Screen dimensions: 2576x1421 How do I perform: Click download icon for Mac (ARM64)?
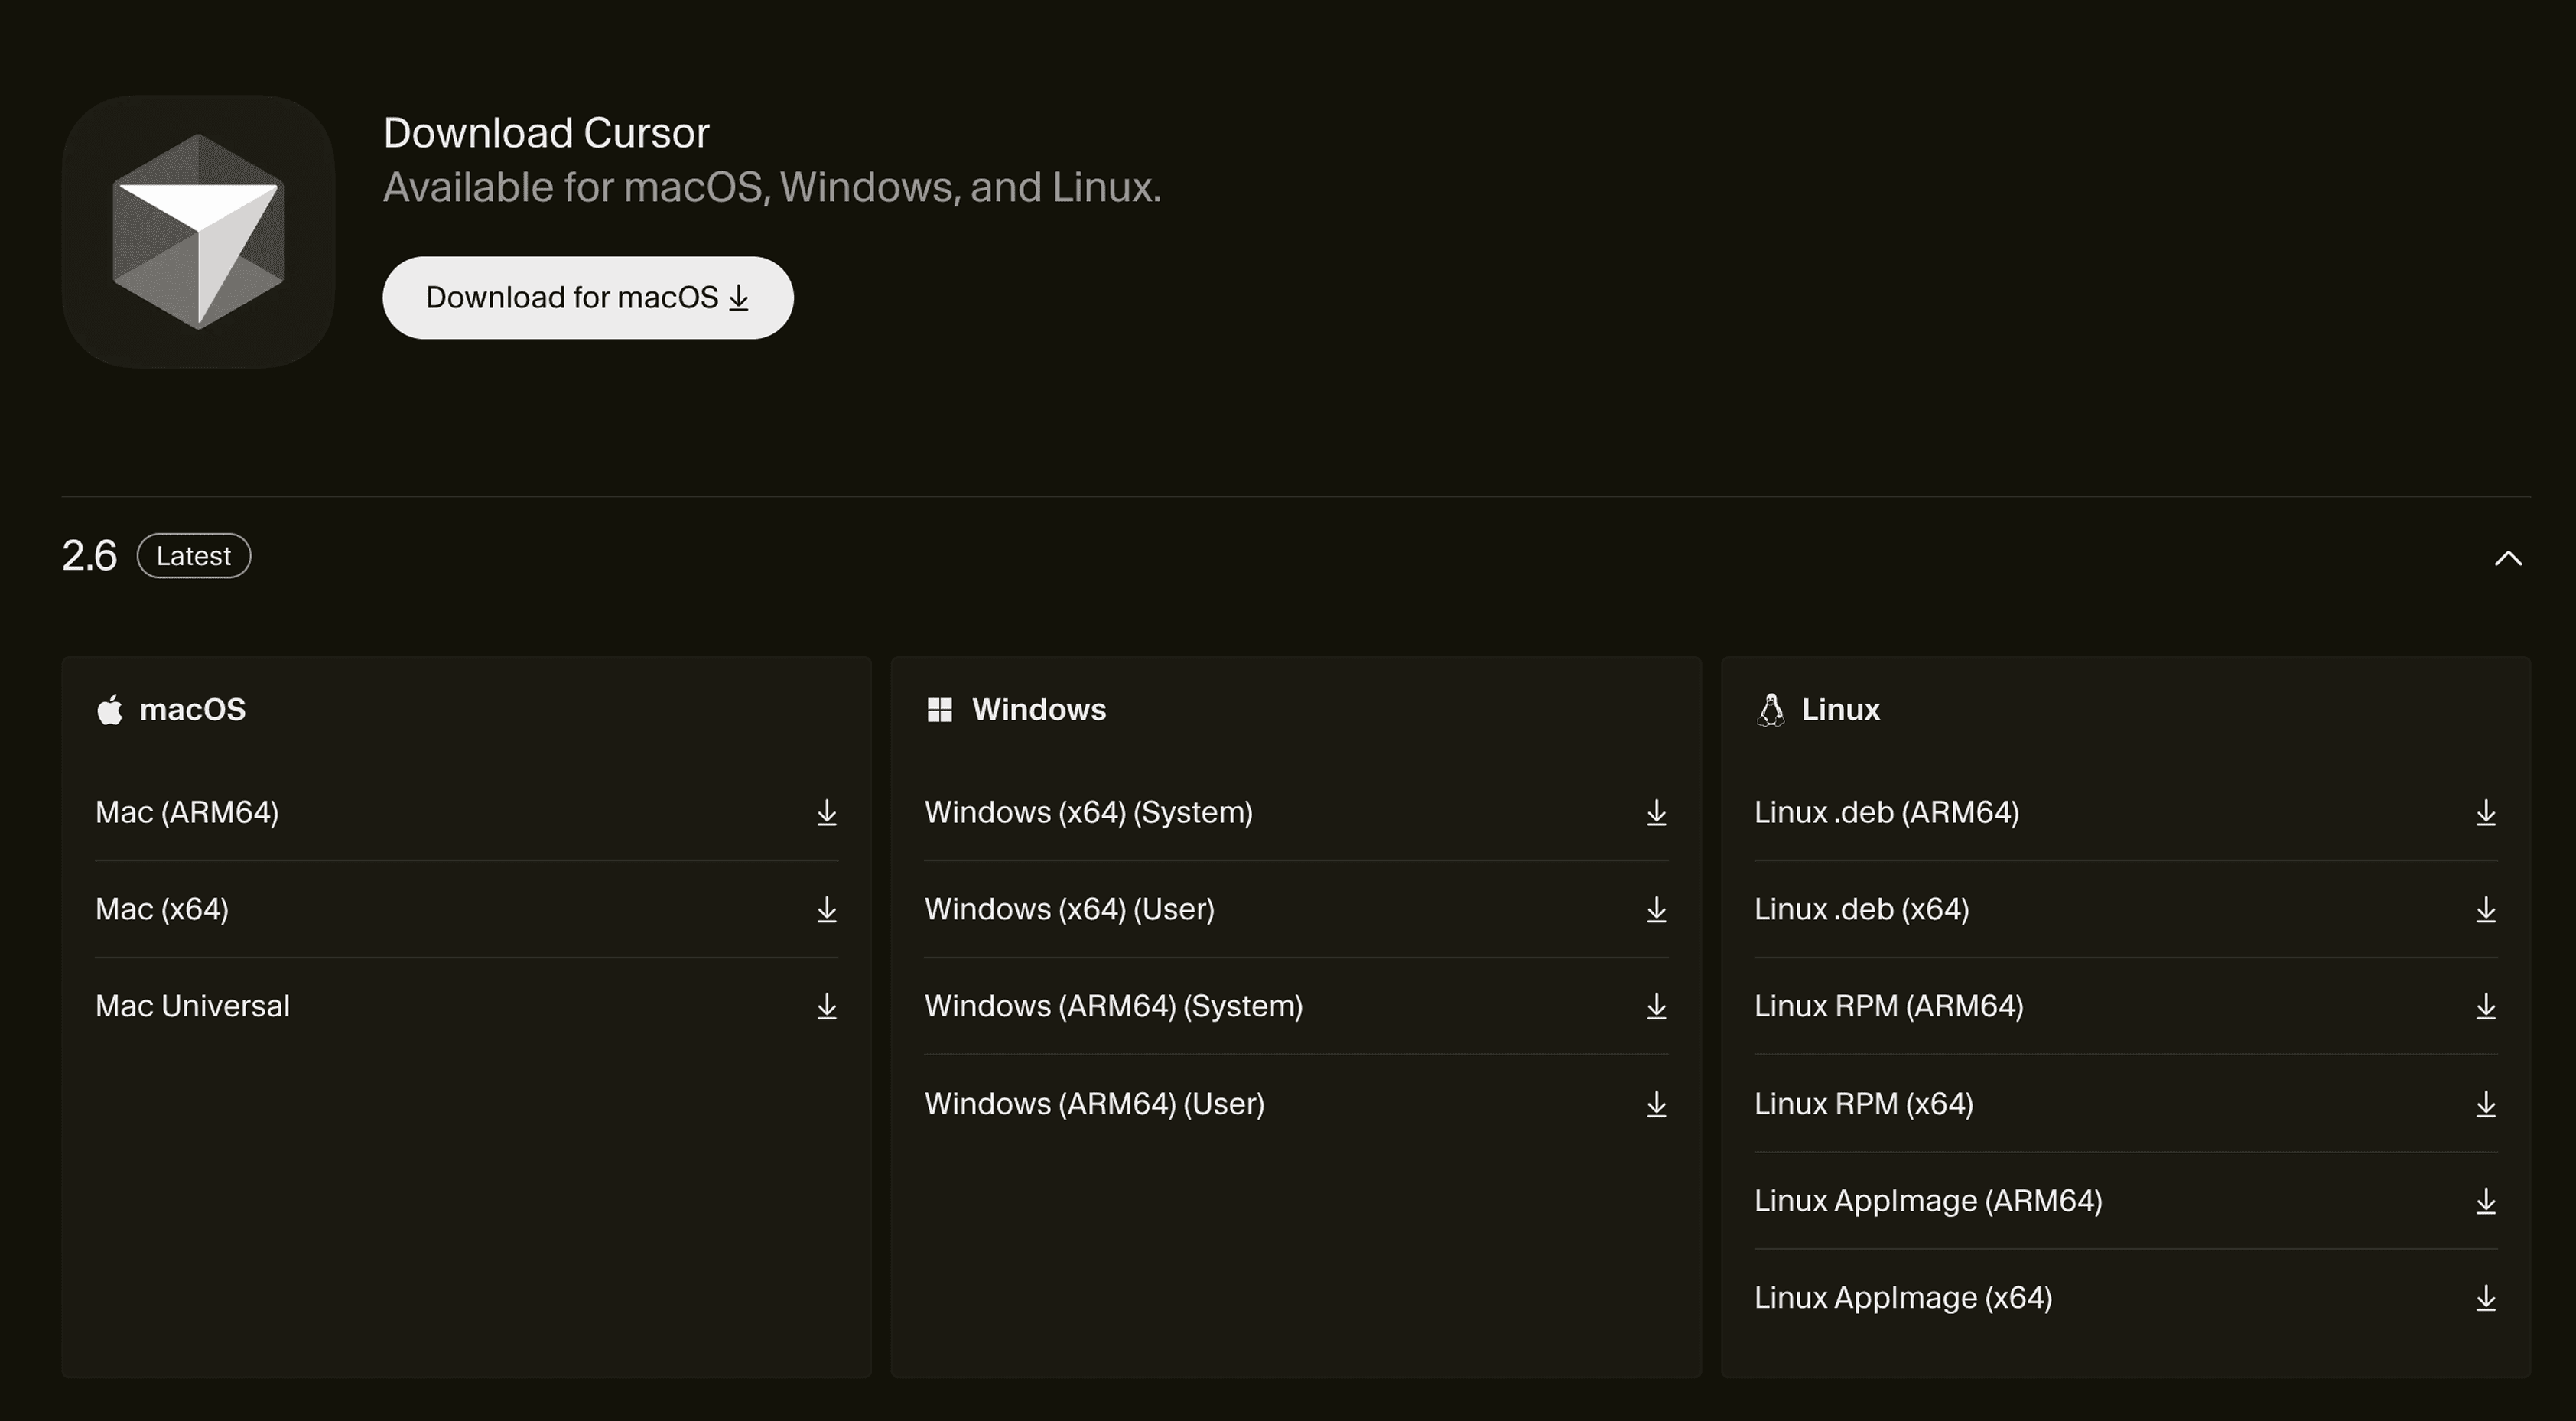tap(826, 812)
